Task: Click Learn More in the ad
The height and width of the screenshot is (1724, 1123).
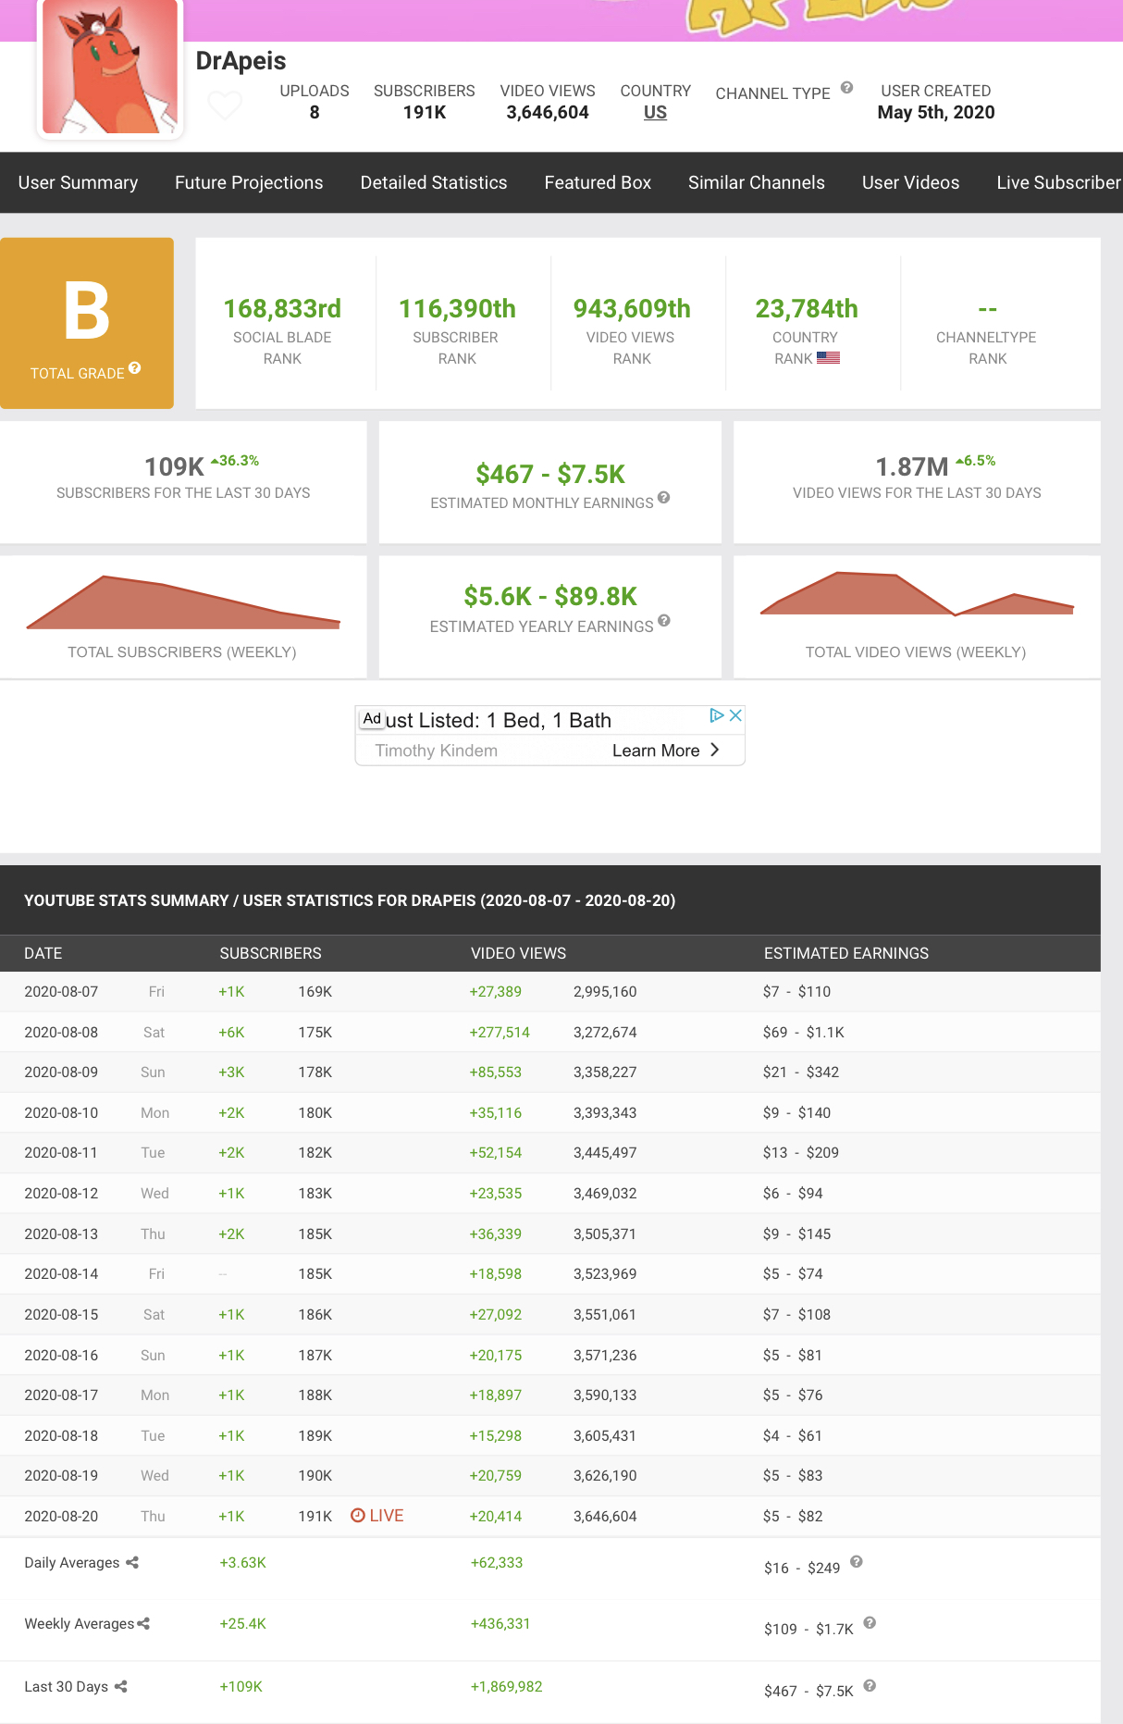Action: (x=656, y=750)
